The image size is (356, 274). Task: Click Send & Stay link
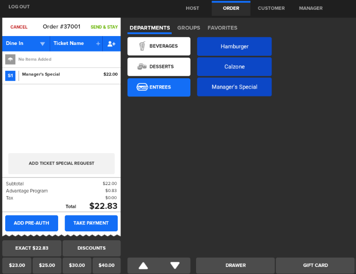104,27
